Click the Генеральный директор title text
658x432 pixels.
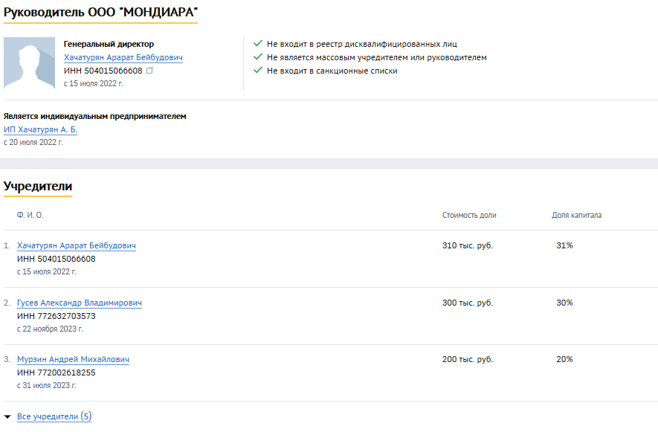[x=109, y=44]
